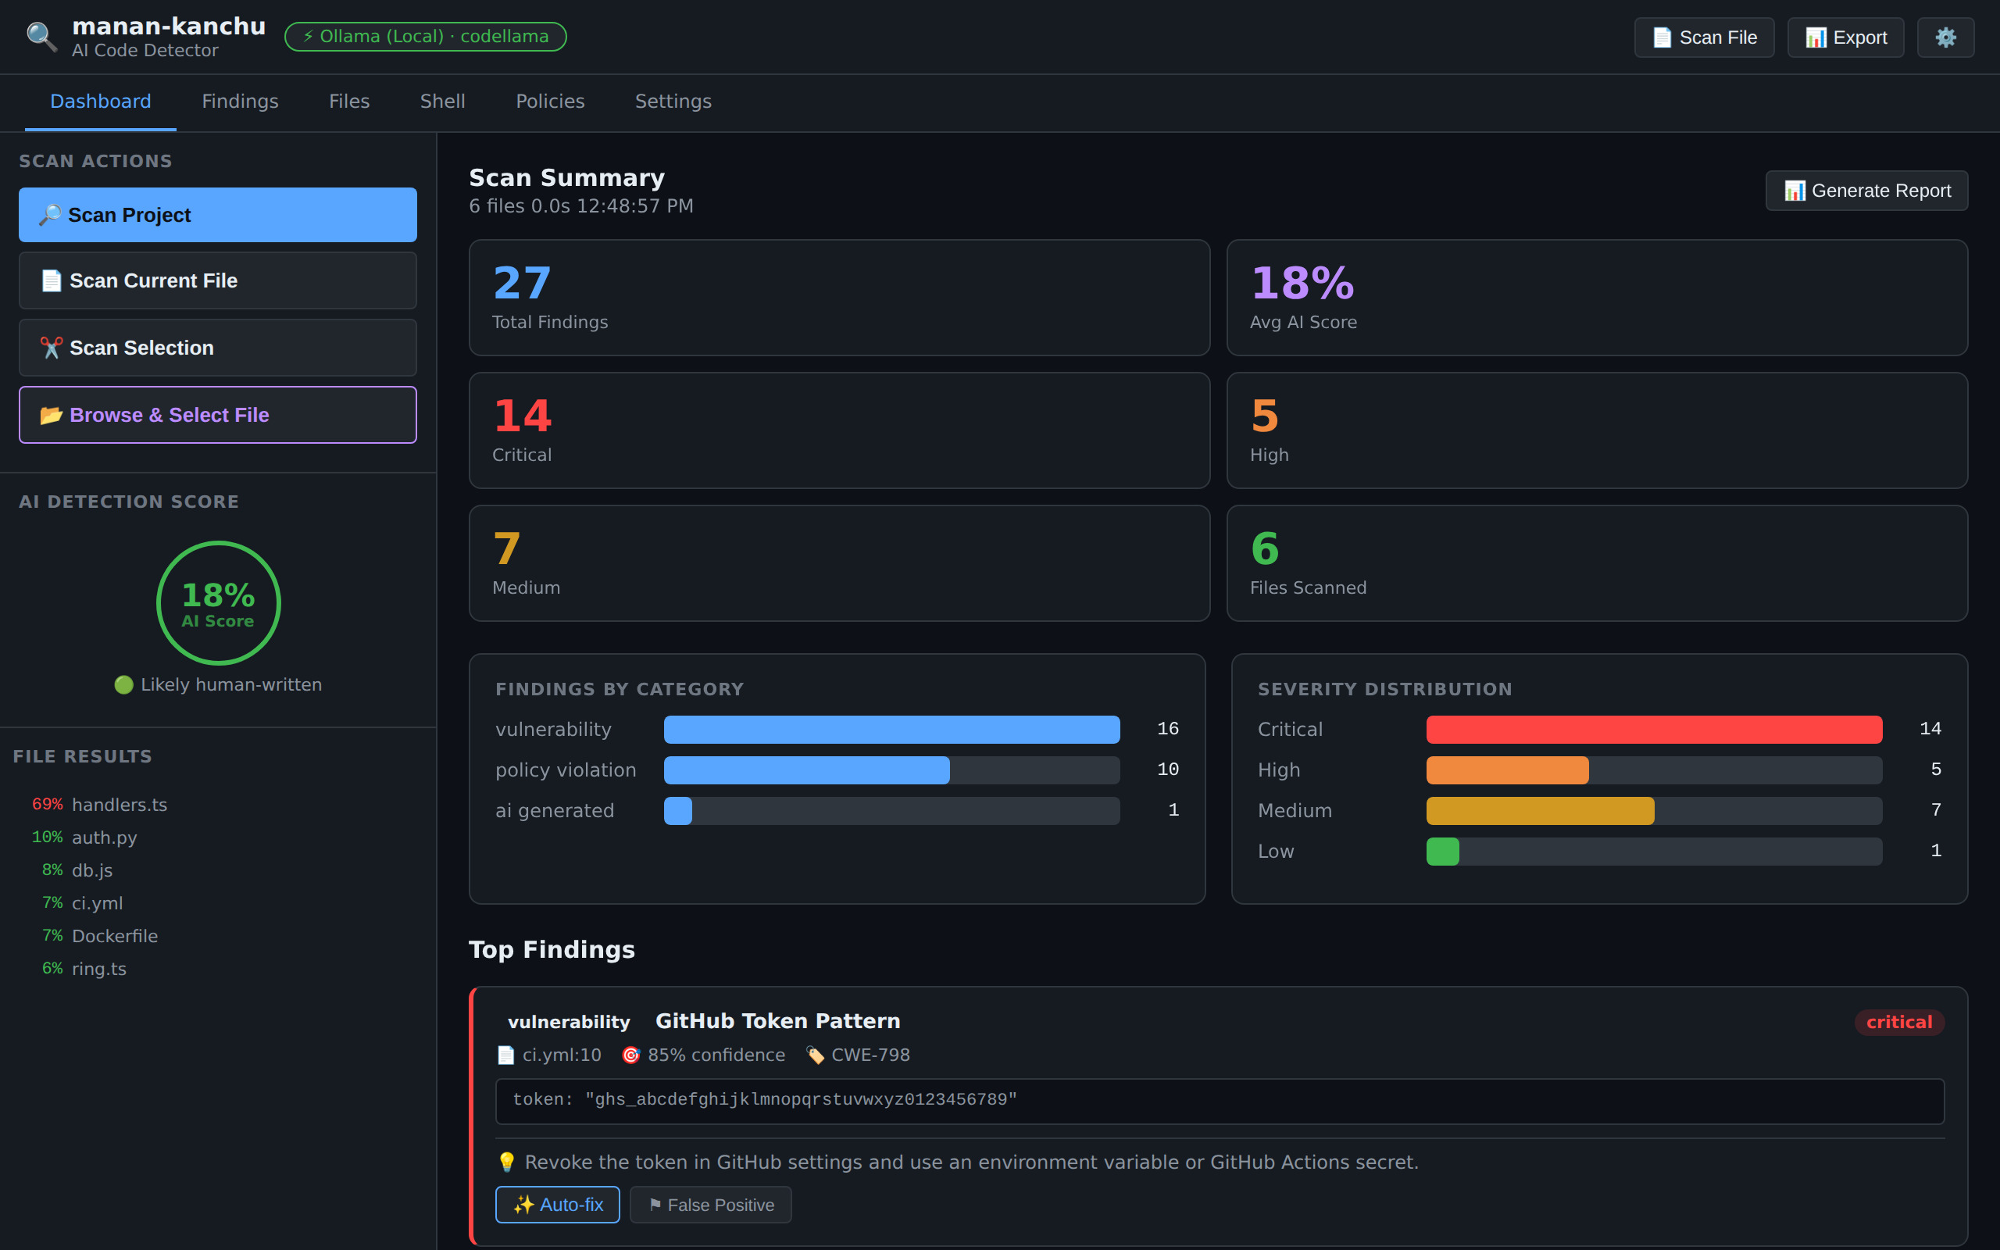Click the Critical severity red bar
2000x1250 pixels.
pos(1654,729)
